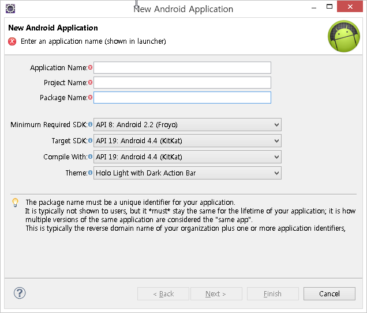Click the Finish button
Screen dimensions: 367x313
click(x=273, y=293)
